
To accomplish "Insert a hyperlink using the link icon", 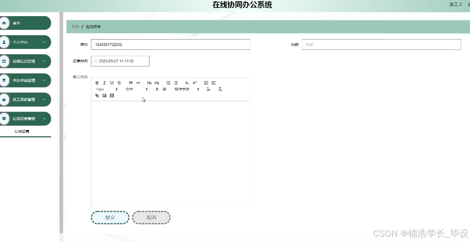I will pyautogui.click(x=97, y=95).
